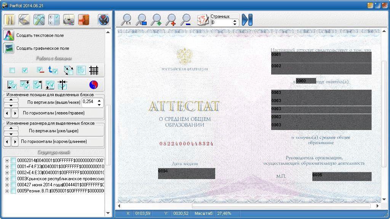
Task: Click the blue-arrow-with-checkbox block icon
Action: pos(53,70)
